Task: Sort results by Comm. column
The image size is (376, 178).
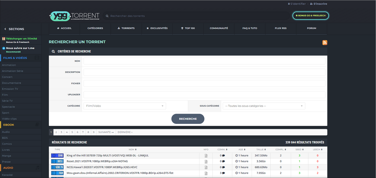Action: pyautogui.click(x=222, y=150)
